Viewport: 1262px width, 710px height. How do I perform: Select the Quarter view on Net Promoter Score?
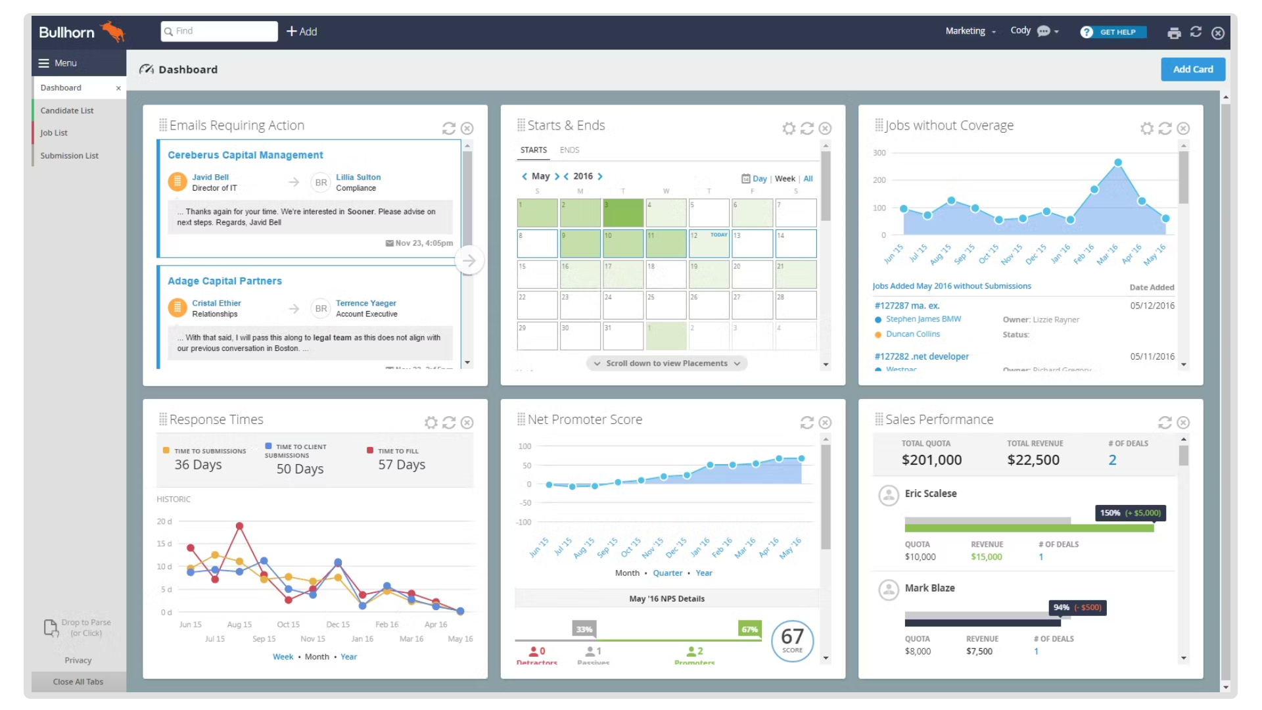667,573
